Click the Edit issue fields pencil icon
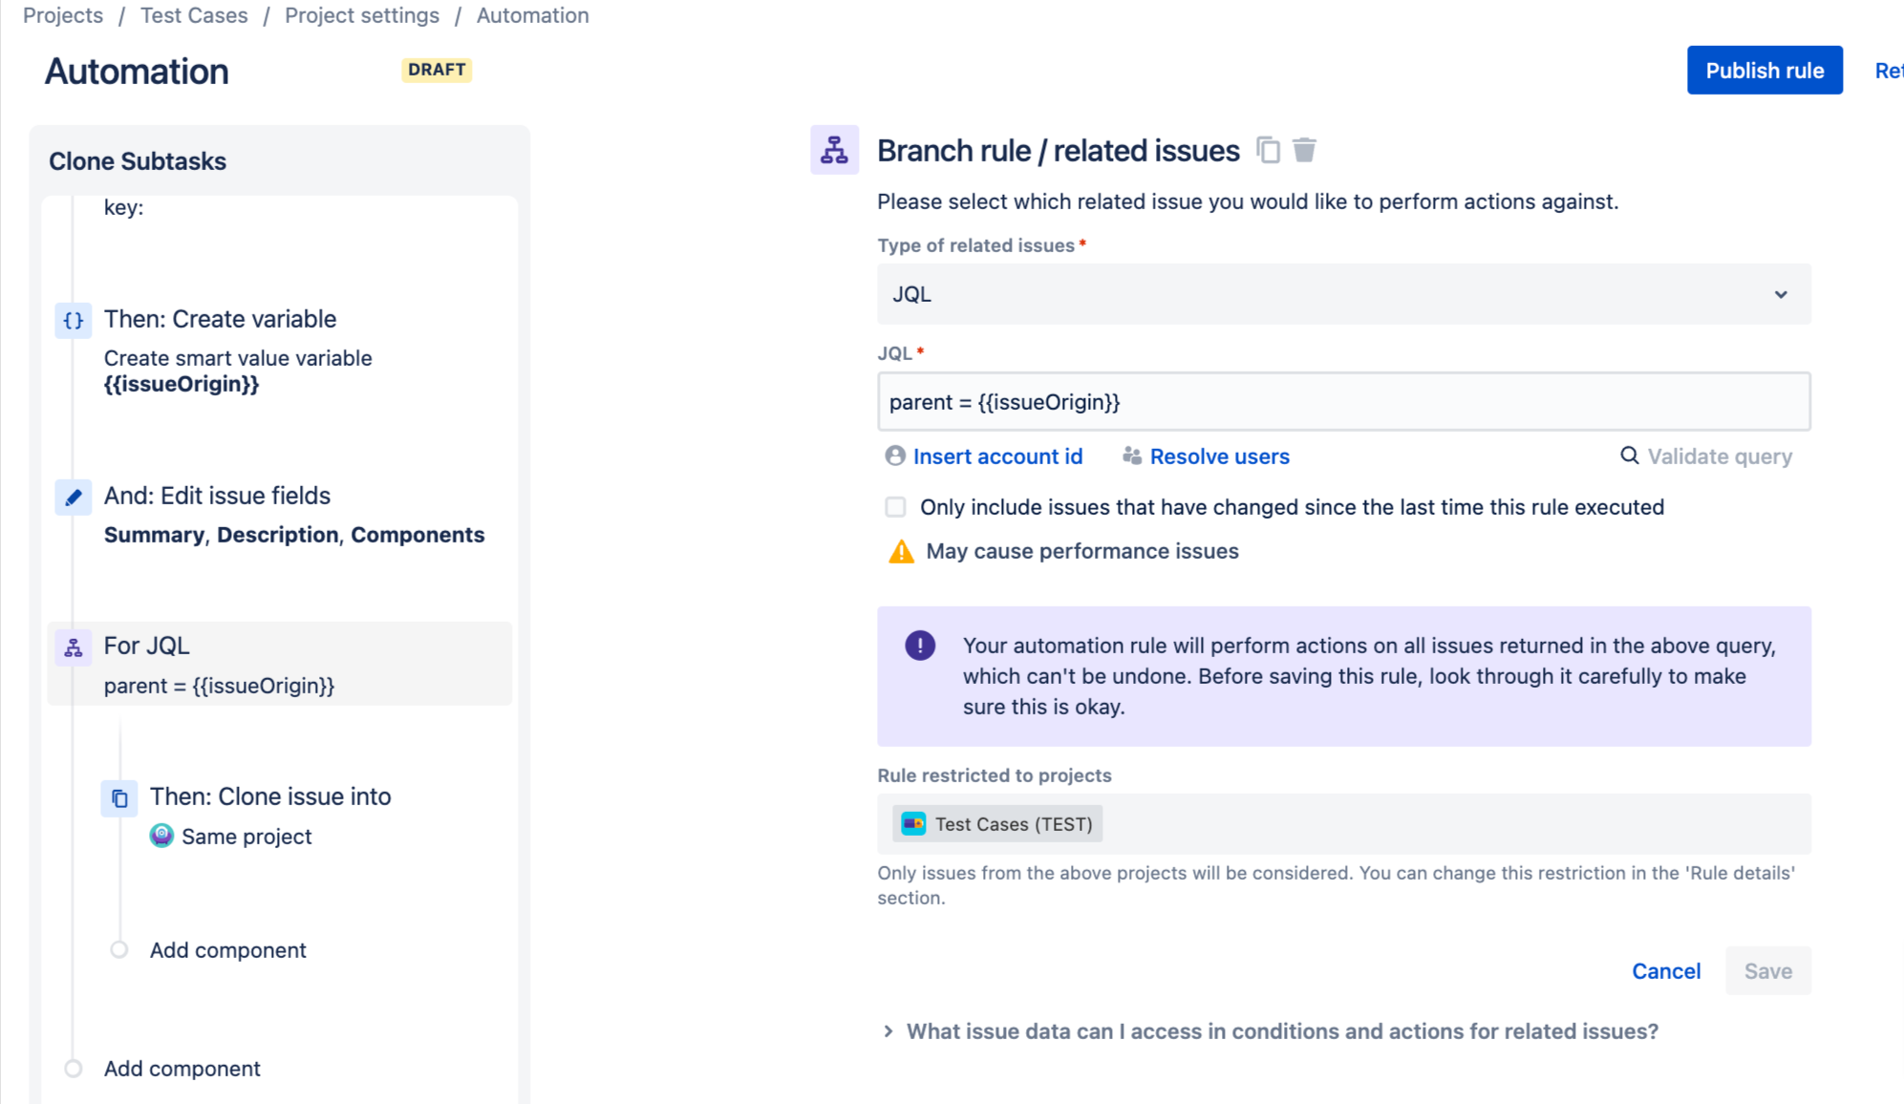This screenshot has height=1104, width=1904. (73, 497)
